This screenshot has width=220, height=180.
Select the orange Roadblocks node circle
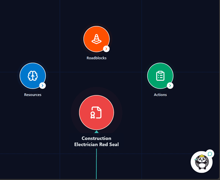click(96, 39)
